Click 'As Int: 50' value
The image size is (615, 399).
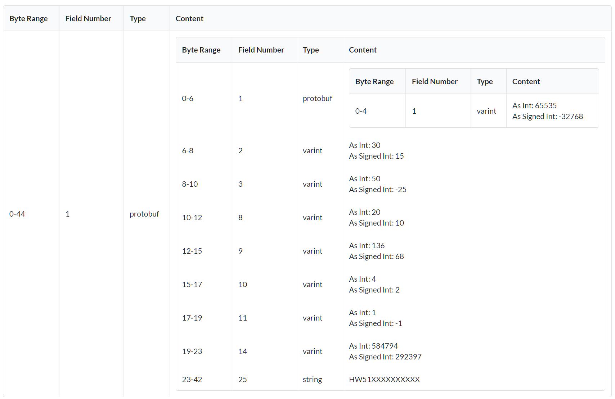[x=364, y=178]
